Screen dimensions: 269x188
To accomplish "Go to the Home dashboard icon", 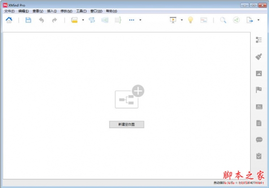I will coord(9,20).
